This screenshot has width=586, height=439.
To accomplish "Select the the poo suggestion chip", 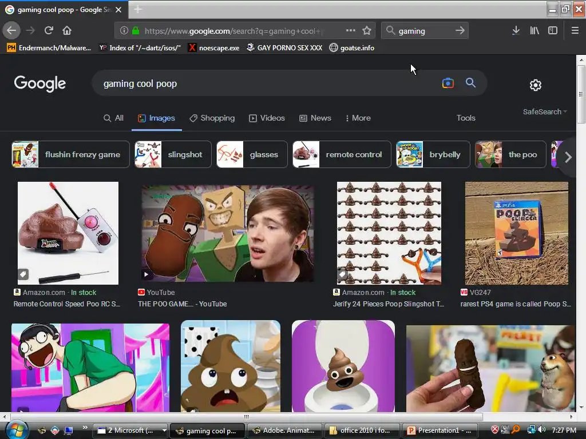I will [510, 154].
